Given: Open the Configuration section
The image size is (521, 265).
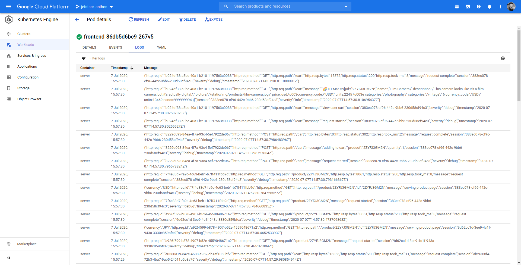Looking at the screenshot, I should [x=28, y=77].
